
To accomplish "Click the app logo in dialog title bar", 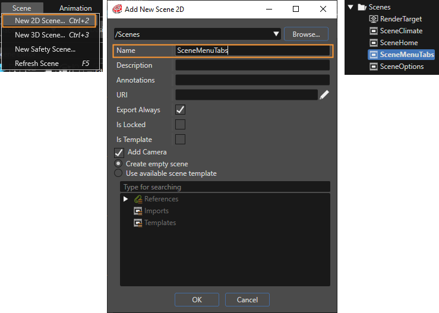I will [x=117, y=9].
